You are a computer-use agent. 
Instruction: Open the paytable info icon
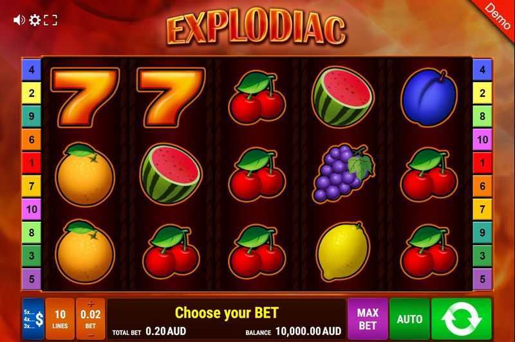pyautogui.click(x=33, y=319)
